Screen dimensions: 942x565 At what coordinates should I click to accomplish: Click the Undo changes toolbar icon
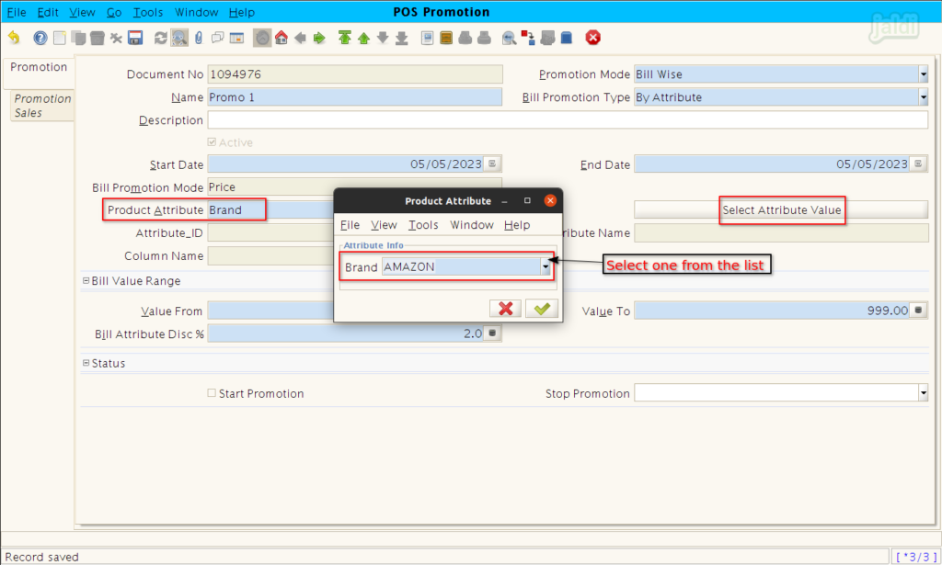pyautogui.click(x=14, y=38)
